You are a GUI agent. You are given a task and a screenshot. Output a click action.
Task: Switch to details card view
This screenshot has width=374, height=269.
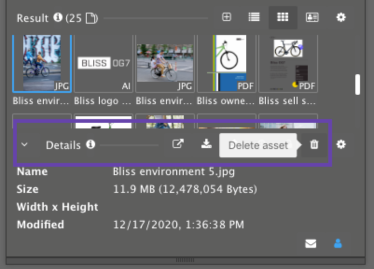click(312, 17)
